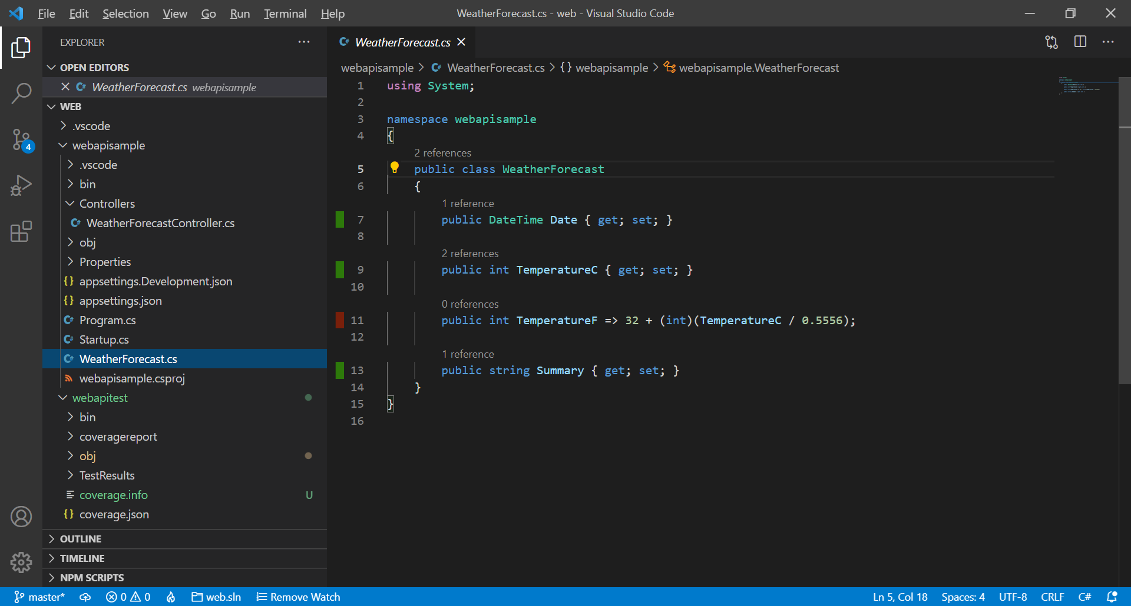Open the Run menu
Viewport: 1131px width, 606px height.
coord(240,13)
